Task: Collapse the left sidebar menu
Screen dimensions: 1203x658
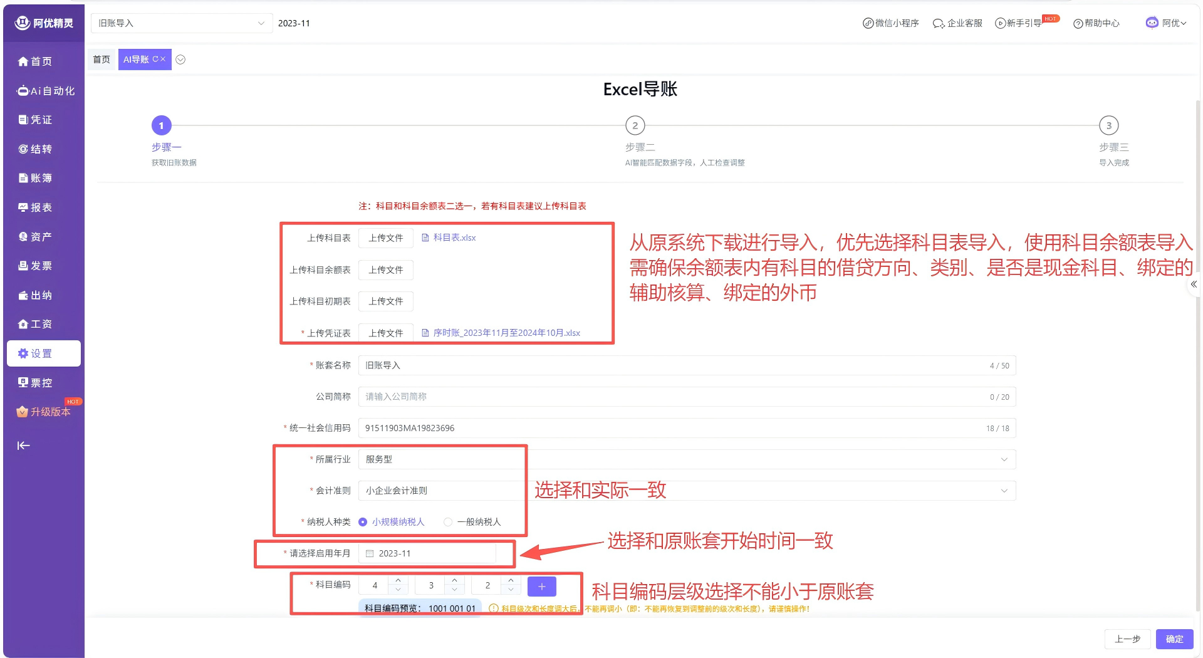Action: (x=24, y=446)
